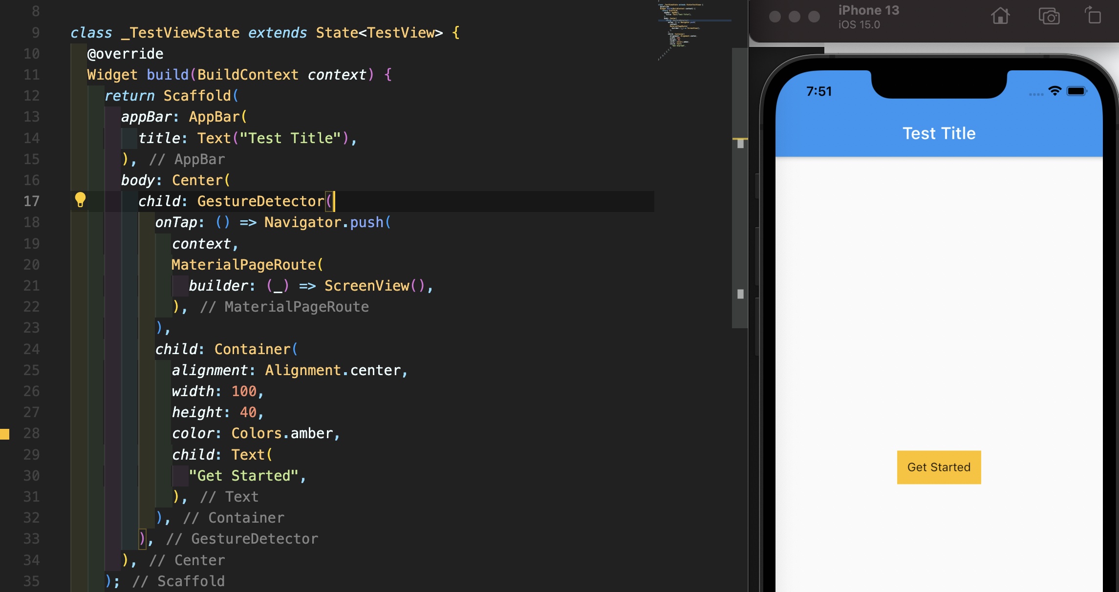
Task: Click the lightbulb quick-fix icon
Action: click(80, 200)
